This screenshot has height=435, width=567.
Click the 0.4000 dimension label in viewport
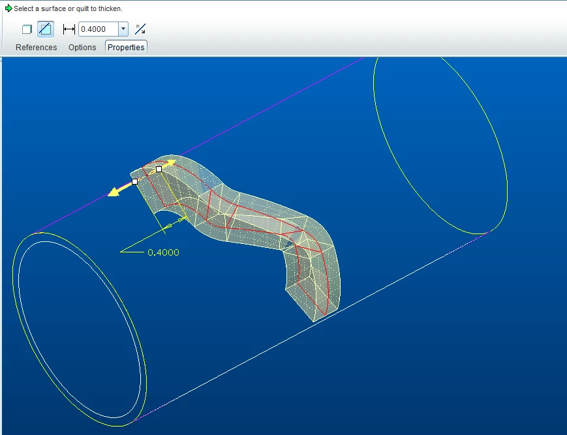pos(164,252)
